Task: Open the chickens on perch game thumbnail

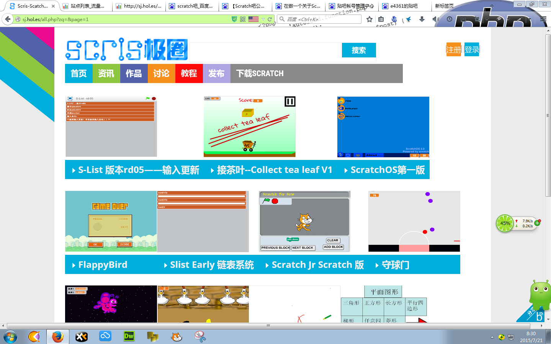Action: [203, 304]
